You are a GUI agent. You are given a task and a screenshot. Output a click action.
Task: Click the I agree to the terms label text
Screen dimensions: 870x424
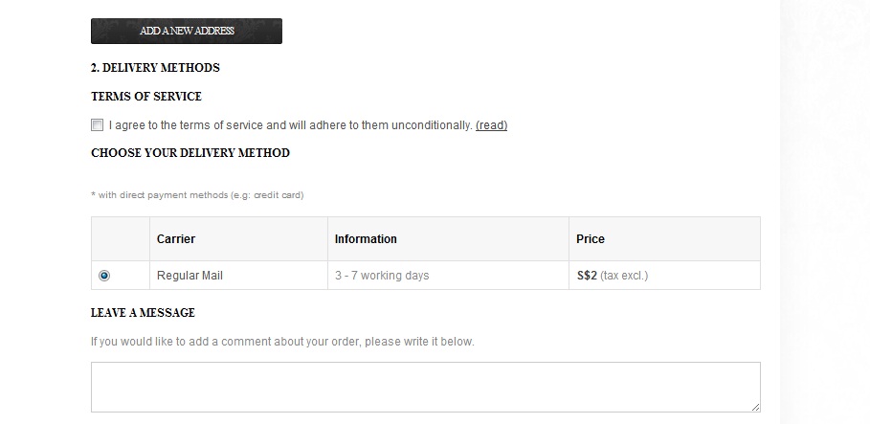tap(291, 125)
